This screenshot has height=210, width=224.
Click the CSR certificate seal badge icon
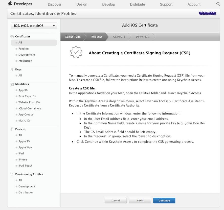click(x=76, y=52)
